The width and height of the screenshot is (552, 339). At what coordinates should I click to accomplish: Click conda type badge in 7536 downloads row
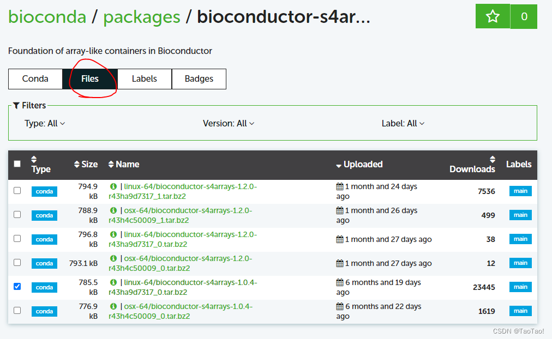click(44, 191)
